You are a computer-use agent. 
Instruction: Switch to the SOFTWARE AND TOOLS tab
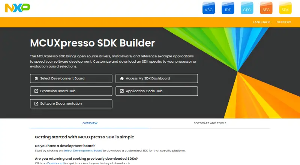point(210,123)
